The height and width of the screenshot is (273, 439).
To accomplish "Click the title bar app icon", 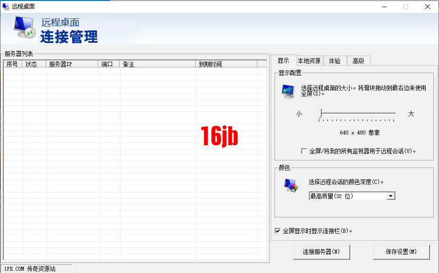I will [x=6, y=7].
